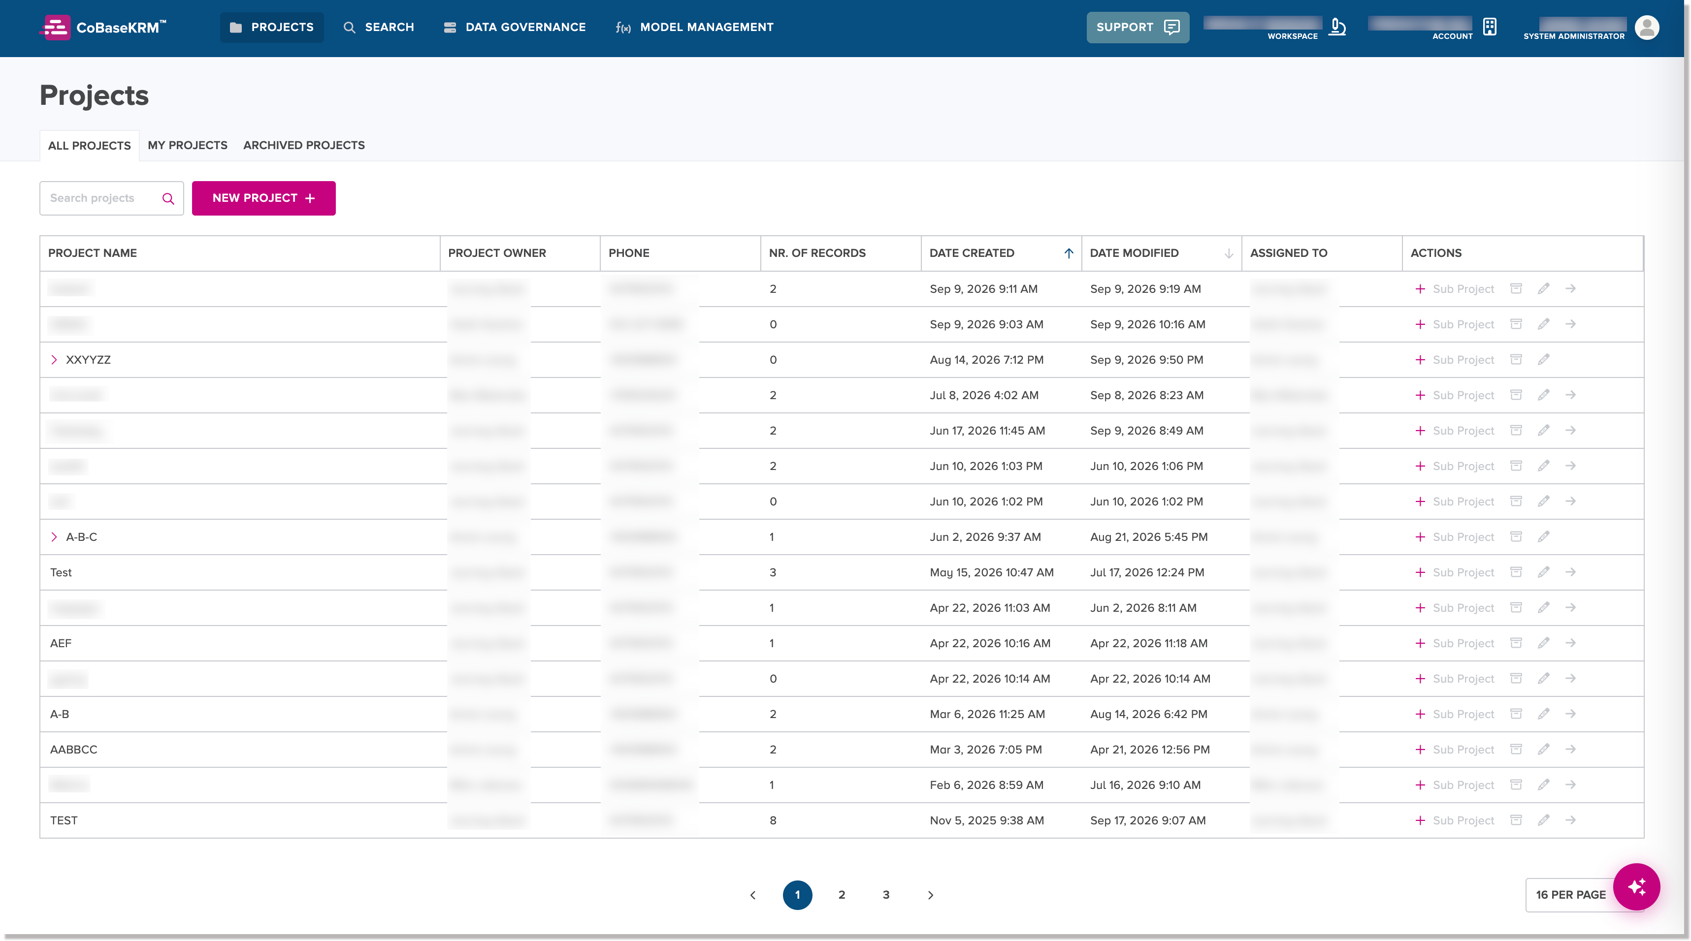
Task: Open the system administrator avatar
Action: click(x=1647, y=28)
